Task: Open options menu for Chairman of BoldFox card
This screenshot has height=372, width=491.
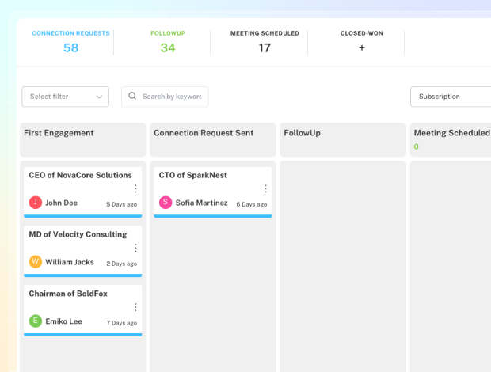Action: click(x=135, y=307)
